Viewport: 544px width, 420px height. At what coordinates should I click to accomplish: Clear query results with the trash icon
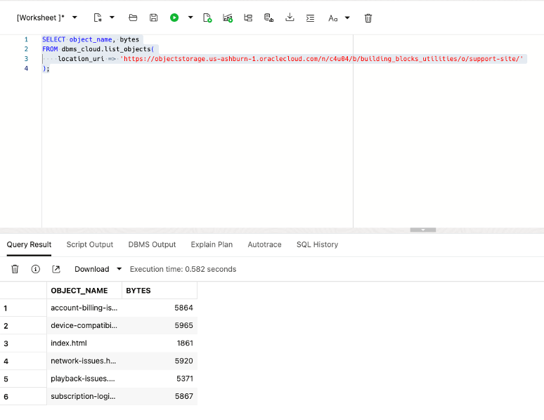click(15, 269)
